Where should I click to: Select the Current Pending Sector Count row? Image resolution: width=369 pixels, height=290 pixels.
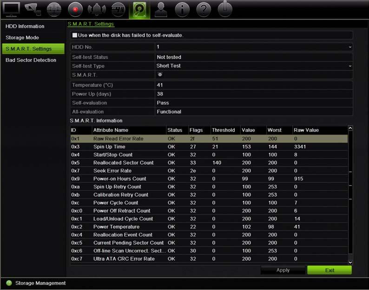coord(209,243)
